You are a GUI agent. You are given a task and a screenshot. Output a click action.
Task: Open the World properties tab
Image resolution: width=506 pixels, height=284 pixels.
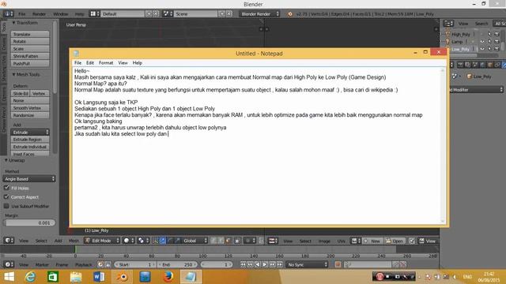(x=482, y=65)
